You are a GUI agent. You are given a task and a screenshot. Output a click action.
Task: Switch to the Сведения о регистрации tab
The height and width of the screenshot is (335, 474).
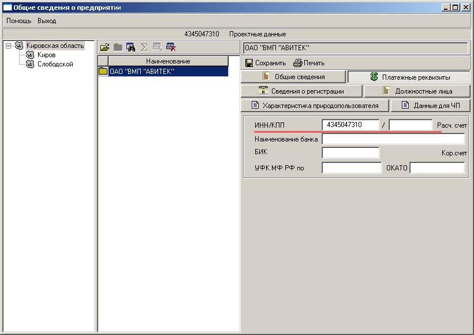[x=301, y=91]
